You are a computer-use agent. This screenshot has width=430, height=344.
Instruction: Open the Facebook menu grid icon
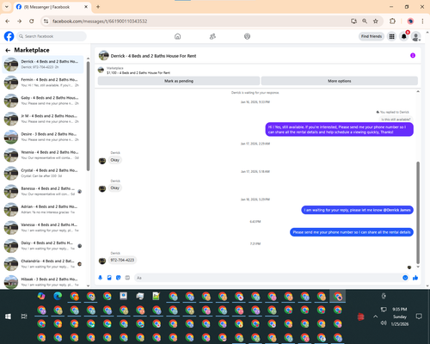(x=391, y=36)
